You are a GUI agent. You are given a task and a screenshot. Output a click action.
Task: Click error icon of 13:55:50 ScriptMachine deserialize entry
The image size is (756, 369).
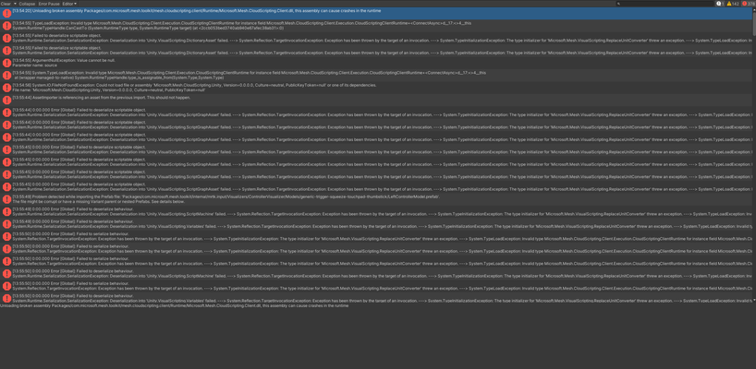point(6,273)
